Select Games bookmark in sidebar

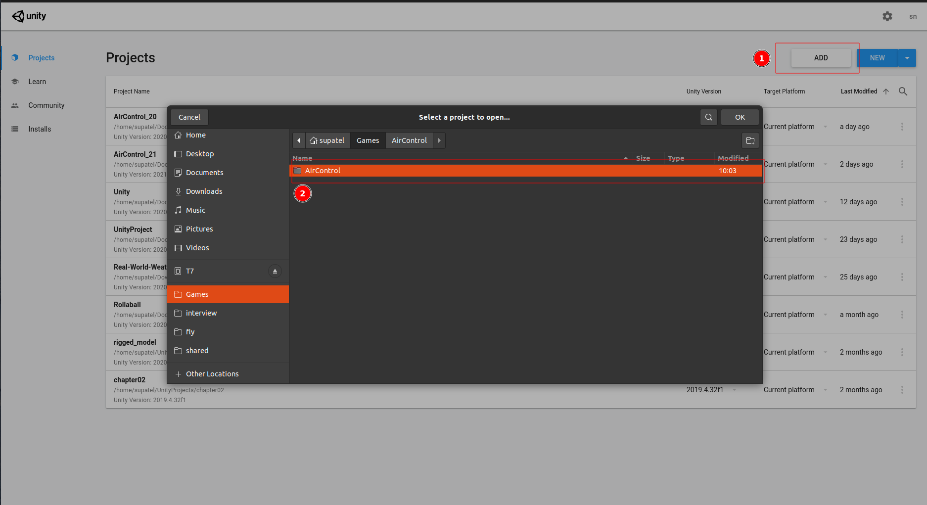coord(228,294)
